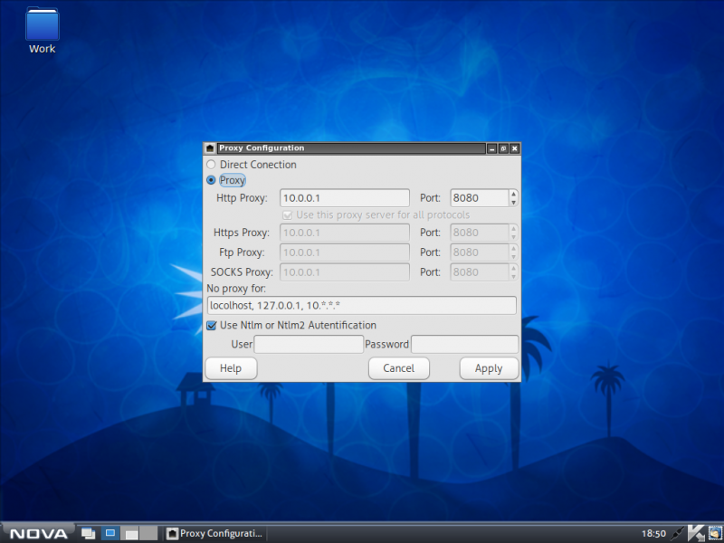Image resolution: width=724 pixels, height=543 pixels.
Task: Click the network plug tray icon
Action: [x=678, y=533]
